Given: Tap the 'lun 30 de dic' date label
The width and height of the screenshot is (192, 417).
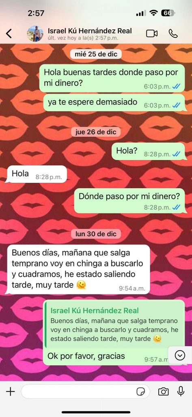Looking at the screenshot, I should [96, 234].
